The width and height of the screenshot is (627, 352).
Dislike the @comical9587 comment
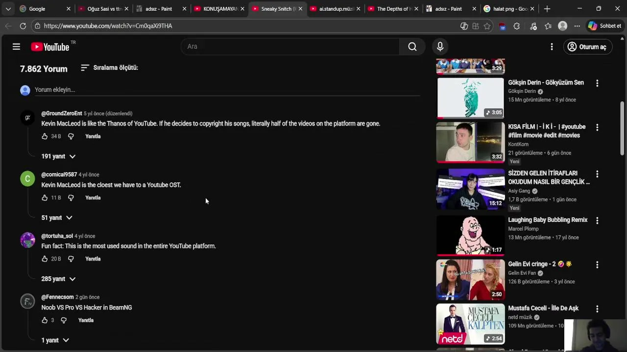(x=71, y=198)
